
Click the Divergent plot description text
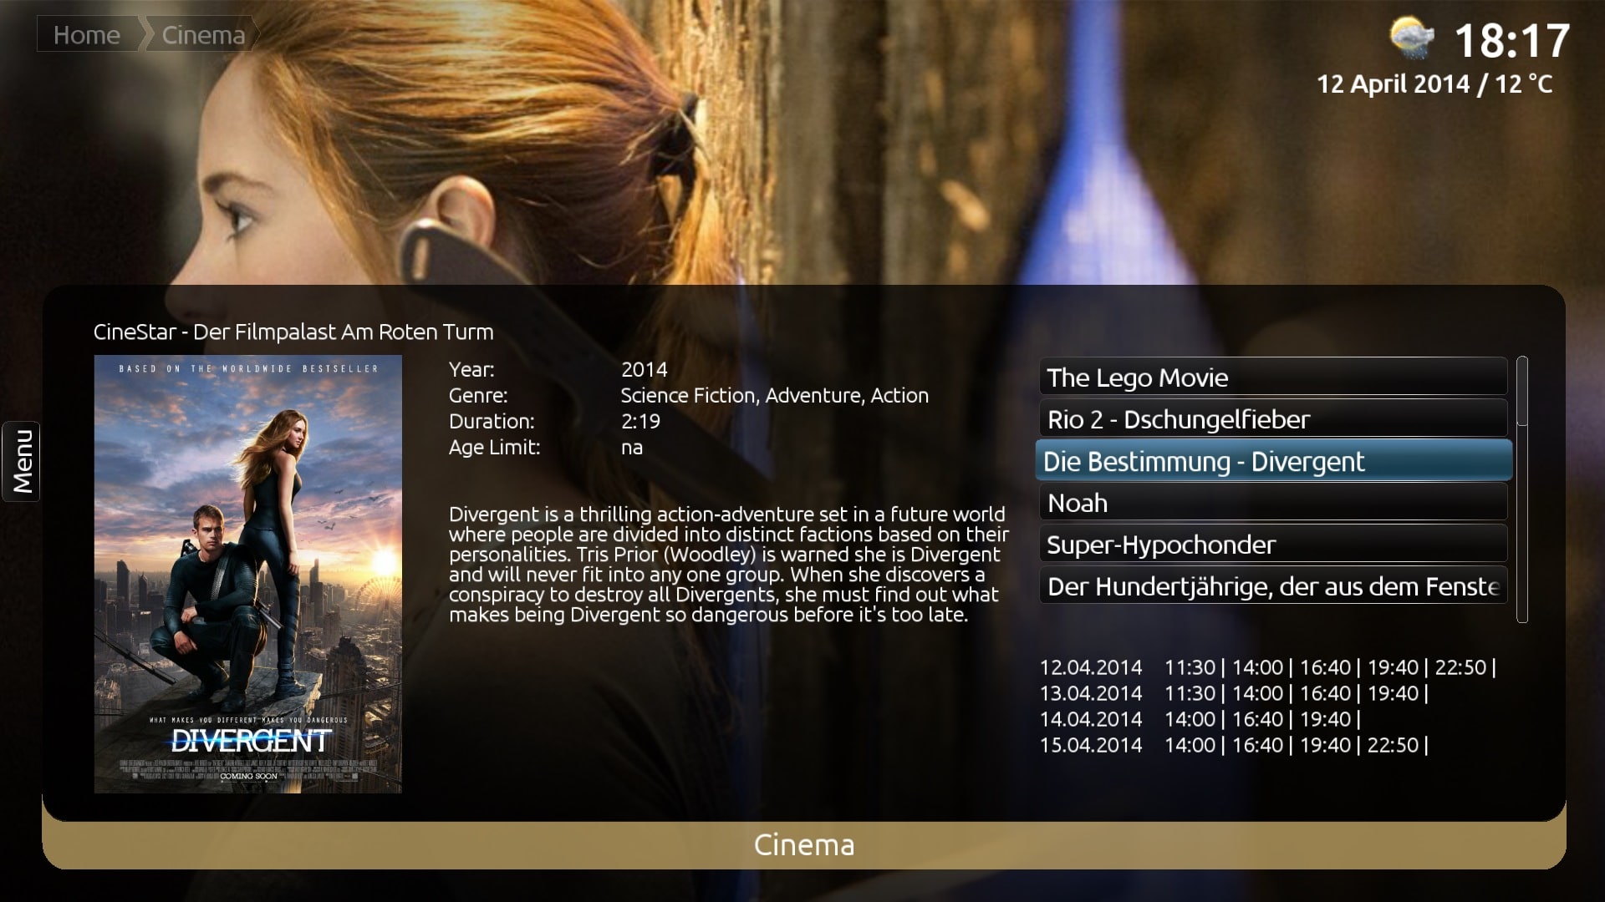(729, 565)
